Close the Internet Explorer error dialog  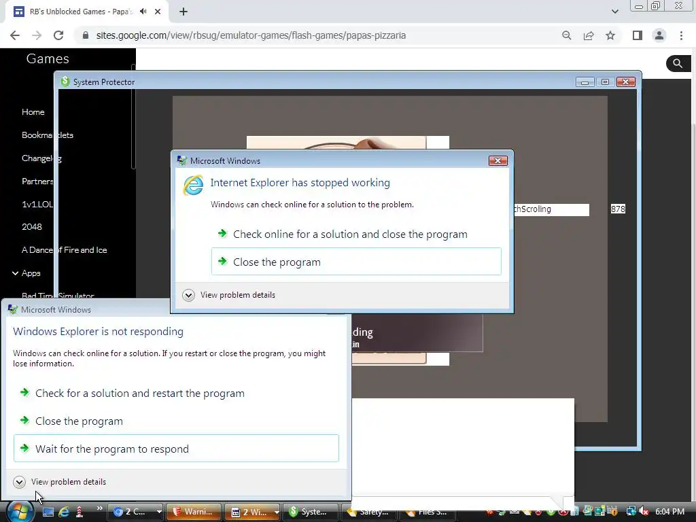(498, 160)
